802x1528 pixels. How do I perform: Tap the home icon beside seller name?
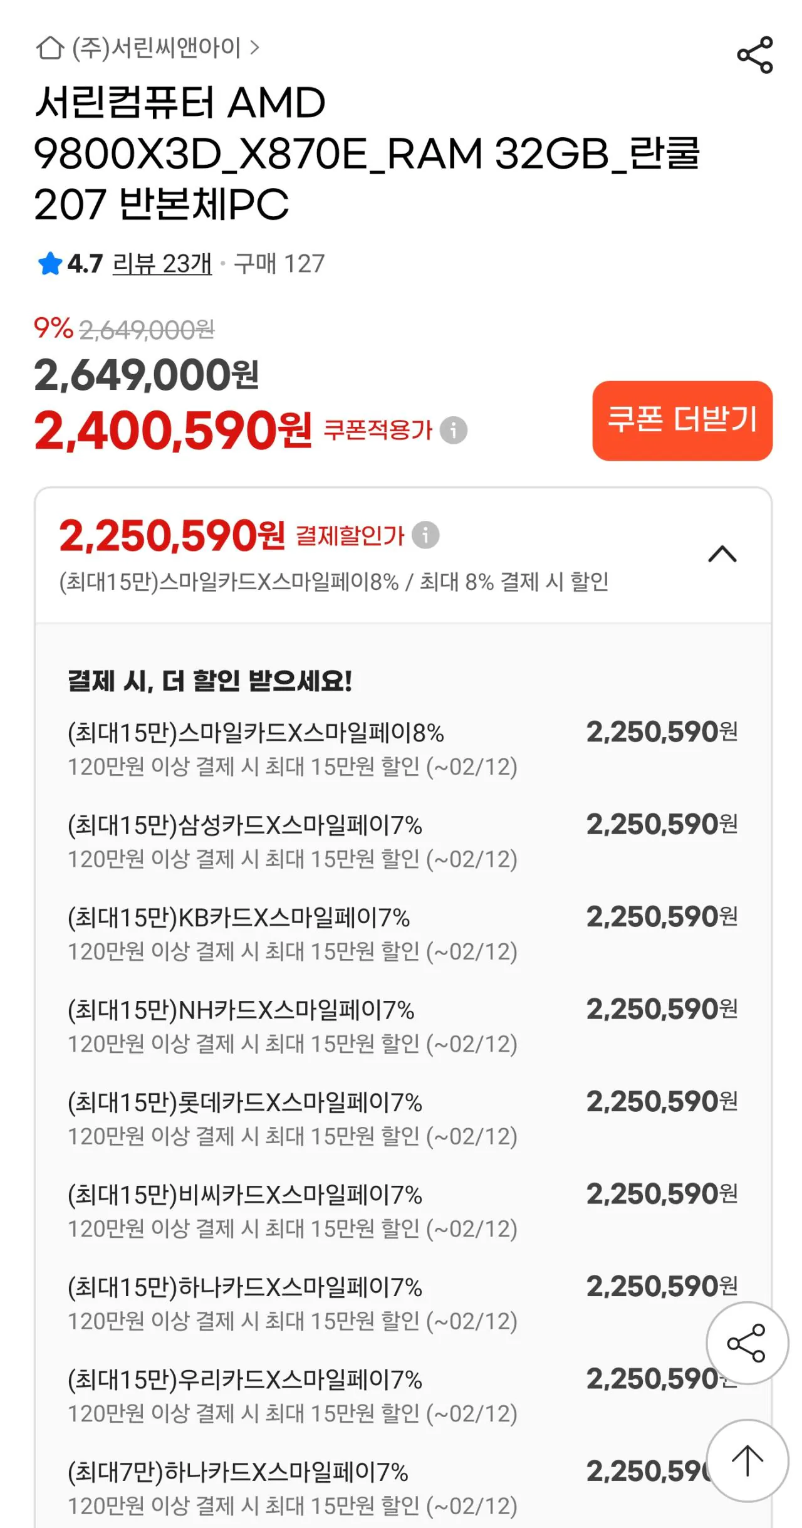pyautogui.click(x=50, y=48)
